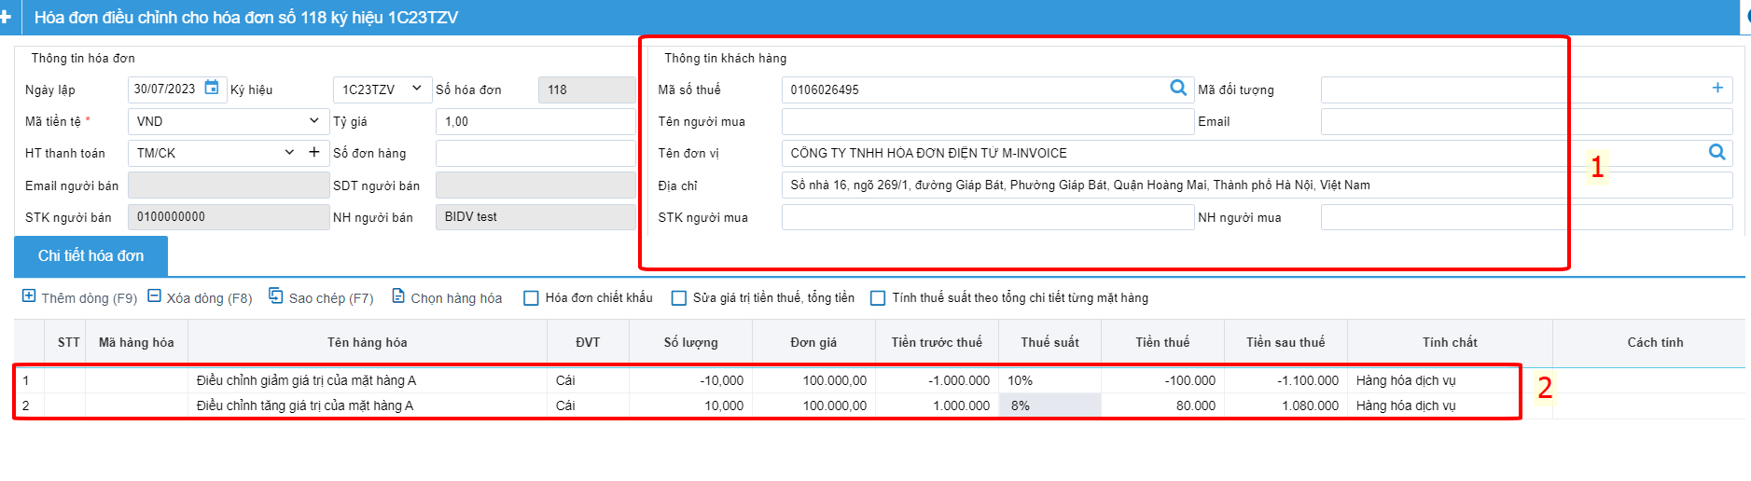Screen dimensions: 1751x481
Task: Click the Chọn hàng hóa icon
Action: (x=398, y=296)
